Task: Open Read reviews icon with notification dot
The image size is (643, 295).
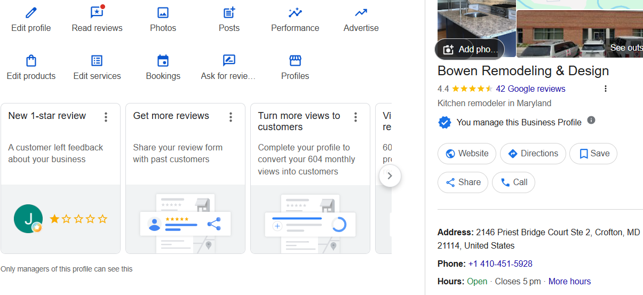Action: pyautogui.click(x=97, y=12)
